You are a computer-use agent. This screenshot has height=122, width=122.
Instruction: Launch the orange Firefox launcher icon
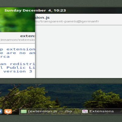[x=8, y=111]
